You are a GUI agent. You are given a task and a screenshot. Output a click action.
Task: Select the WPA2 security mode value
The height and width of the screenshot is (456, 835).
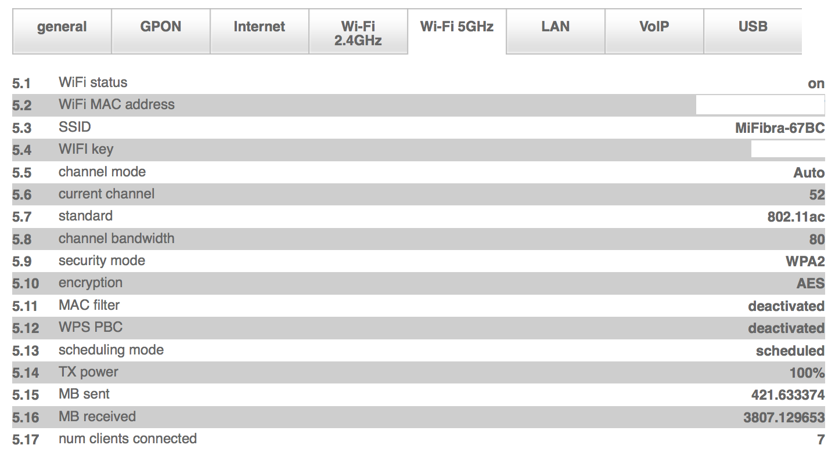tap(805, 262)
